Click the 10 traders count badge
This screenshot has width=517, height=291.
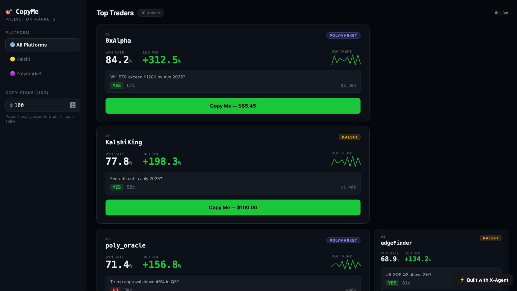tap(150, 13)
